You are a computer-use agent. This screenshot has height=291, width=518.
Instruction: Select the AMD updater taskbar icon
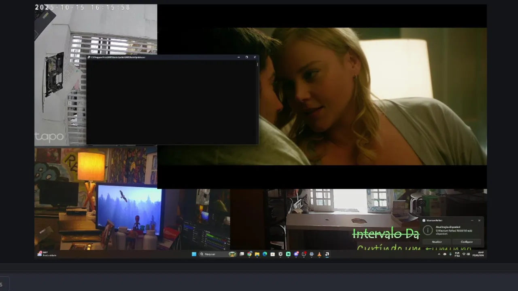(327, 254)
